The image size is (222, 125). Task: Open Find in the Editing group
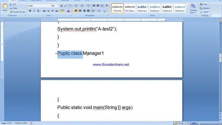204,5
